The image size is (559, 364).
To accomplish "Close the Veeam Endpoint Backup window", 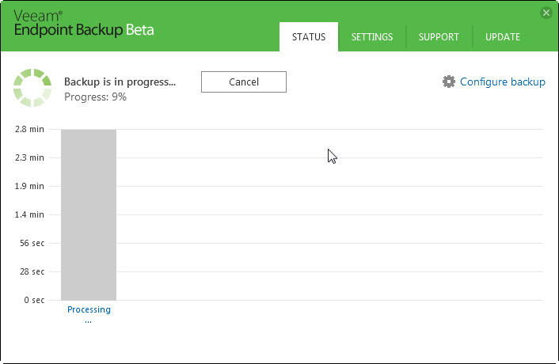I will (546, 13).
